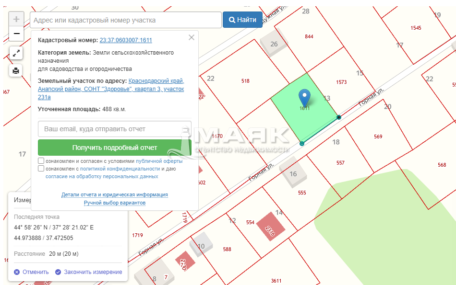Open cadastral number 23:37:0603007:1611 link
The height and width of the screenshot is (285, 456).
[126, 41]
